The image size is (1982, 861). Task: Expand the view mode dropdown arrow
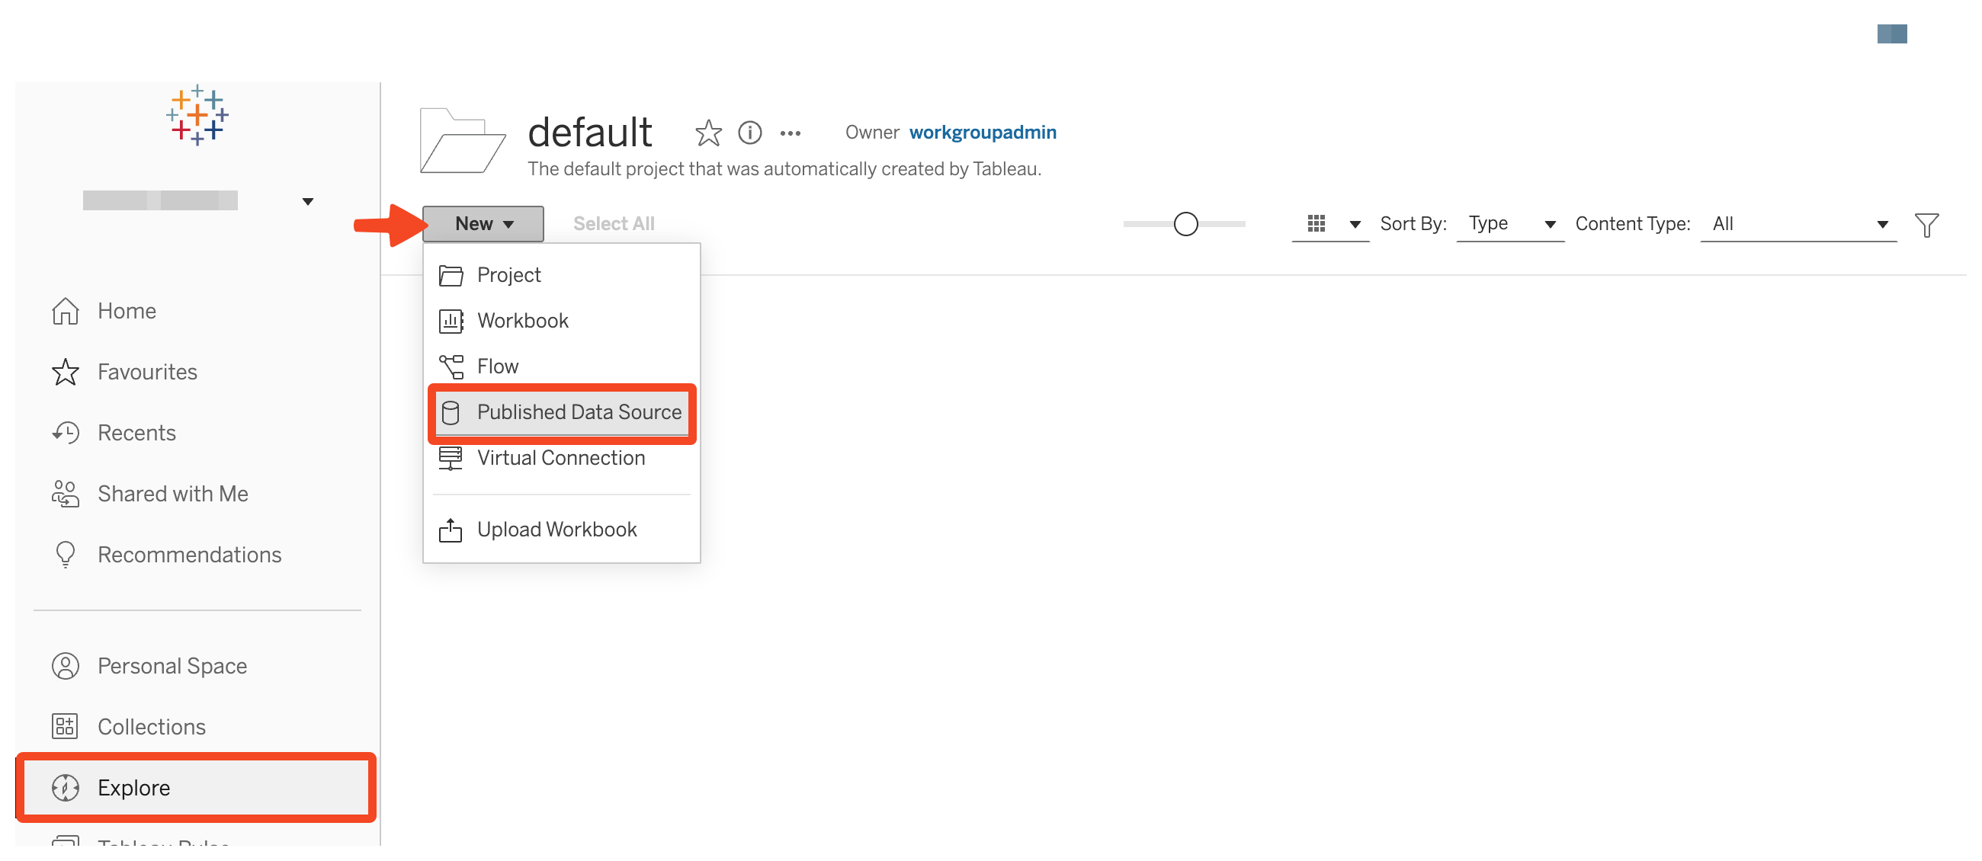pos(1355,225)
